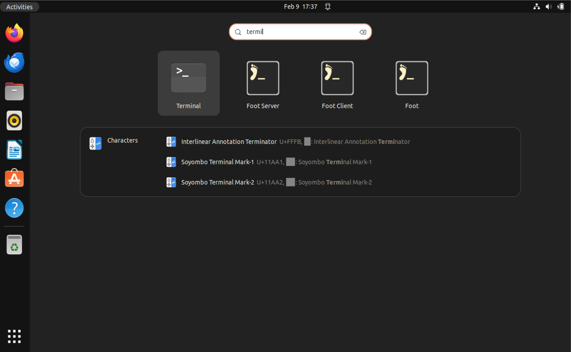The height and width of the screenshot is (352, 571).
Task: Open the Help application in dock
Action: click(x=14, y=208)
